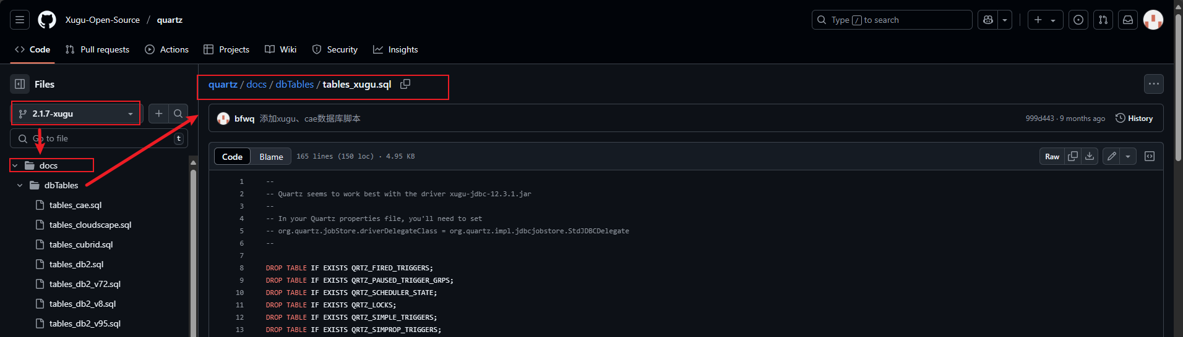
Task: Switch to the Wiki tab
Action: [x=280, y=49]
